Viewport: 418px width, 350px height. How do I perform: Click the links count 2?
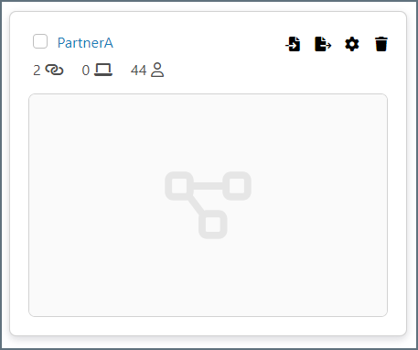[37, 71]
